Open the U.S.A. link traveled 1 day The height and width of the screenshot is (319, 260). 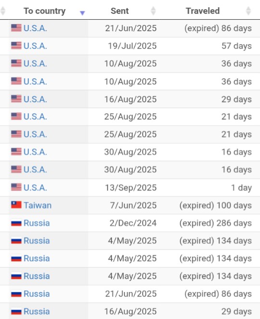coord(35,188)
